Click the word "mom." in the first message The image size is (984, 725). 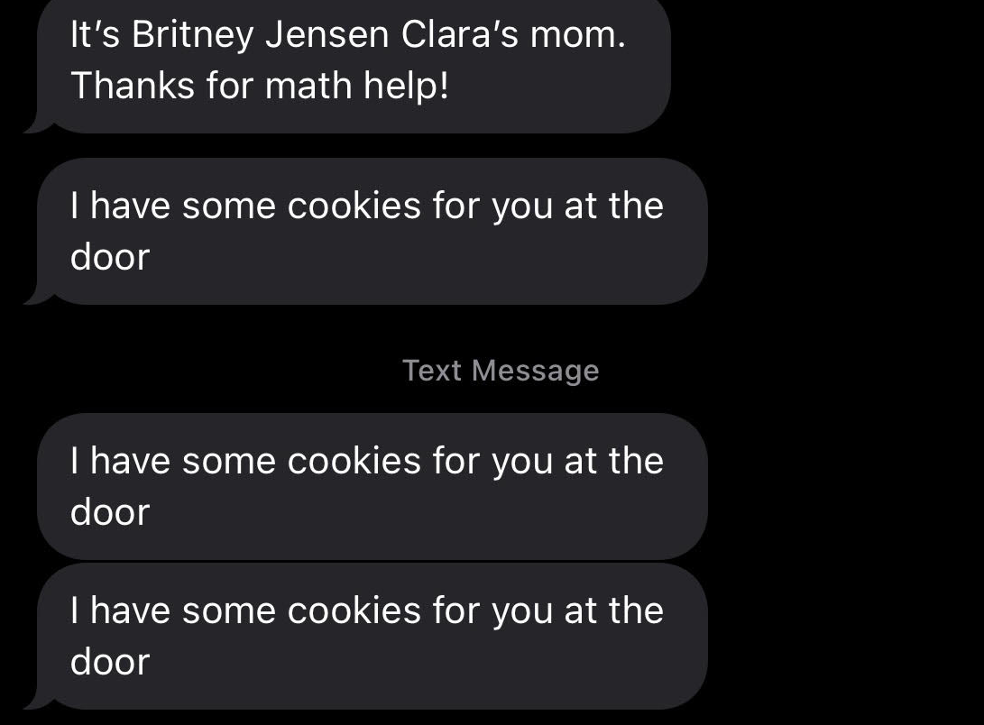pos(576,35)
